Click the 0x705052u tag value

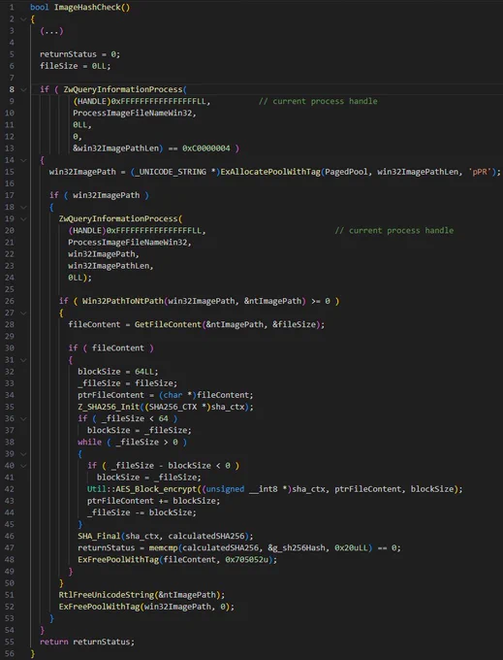(247, 559)
